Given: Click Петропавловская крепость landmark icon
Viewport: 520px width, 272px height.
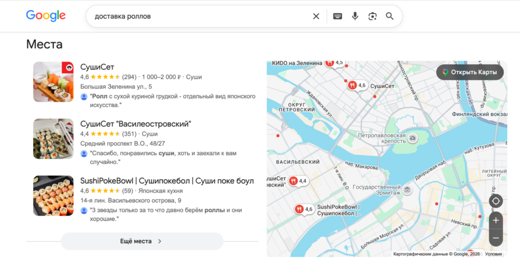Looking at the screenshot, I should pos(412,138).
